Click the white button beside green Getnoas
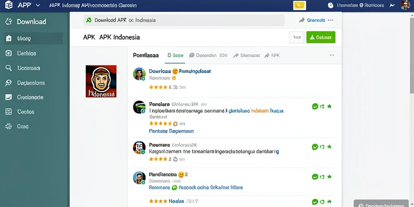The width and height of the screenshot is (414, 207). [x=297, y=37]
